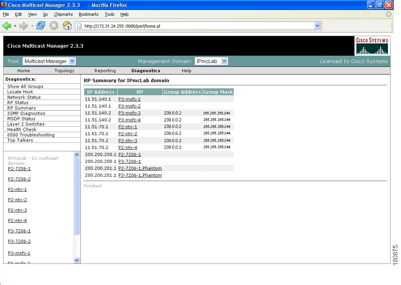Click the green Back arrow button
The image size is (401, 285).
click(7, 26)
